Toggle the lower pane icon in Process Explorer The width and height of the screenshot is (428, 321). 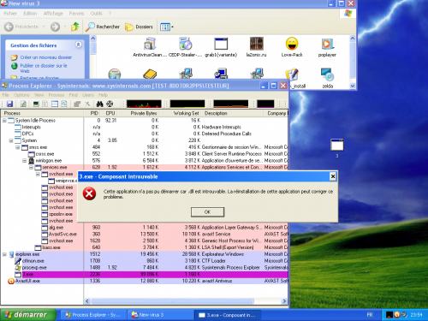click(55, 104)
